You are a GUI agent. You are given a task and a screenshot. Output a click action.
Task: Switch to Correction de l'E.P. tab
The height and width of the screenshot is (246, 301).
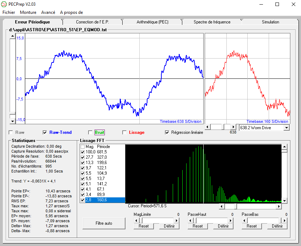tap(92, 22)
